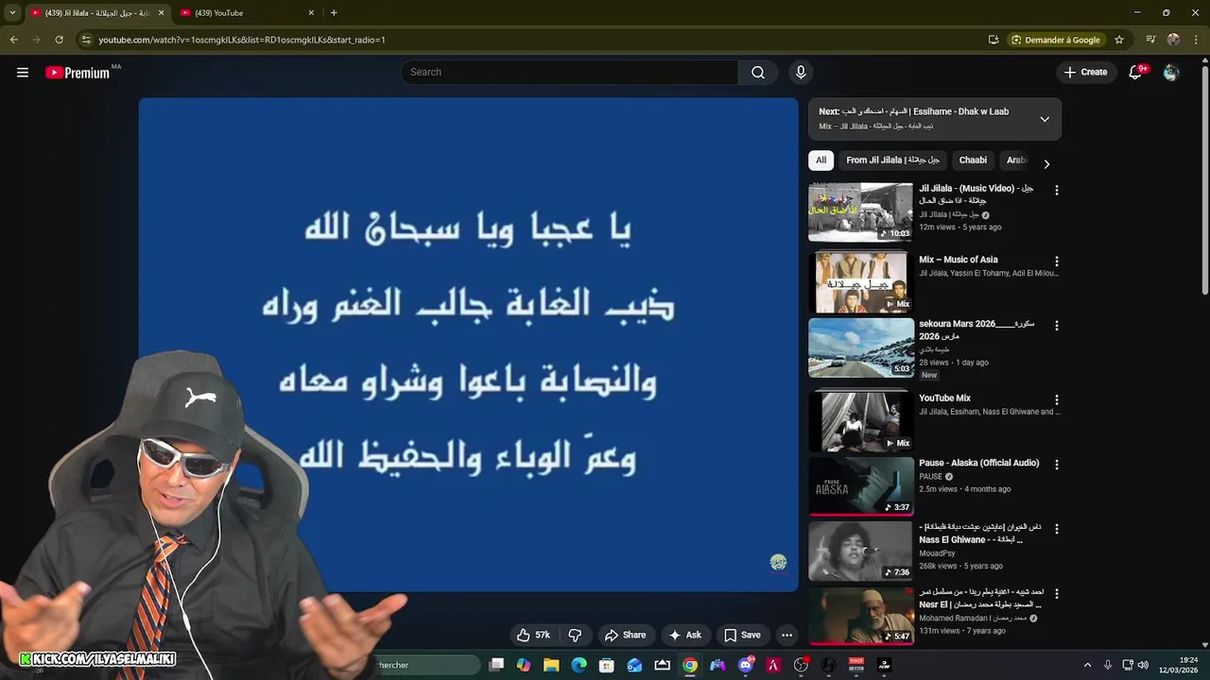Open Microsoft Edge from taskbar

[x=579, y=665]
